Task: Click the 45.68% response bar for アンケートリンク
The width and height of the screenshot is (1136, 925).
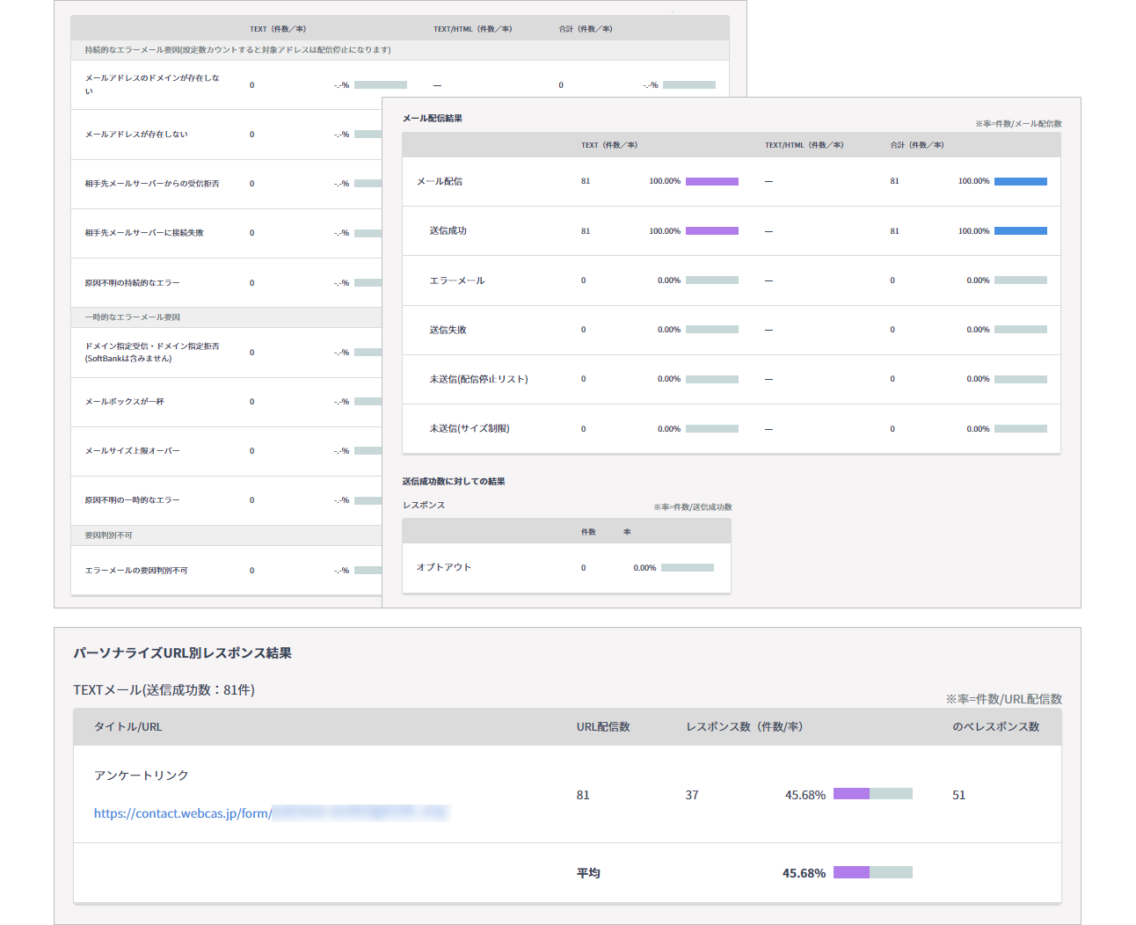Action: tap(872, 794)
